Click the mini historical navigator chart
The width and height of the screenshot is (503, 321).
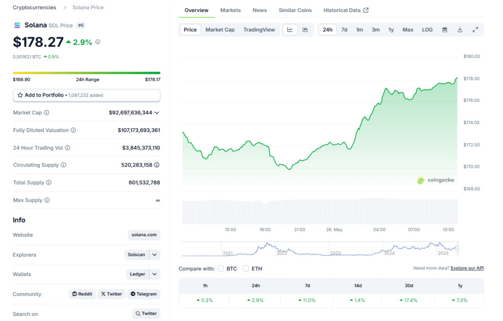coord(320,249)
